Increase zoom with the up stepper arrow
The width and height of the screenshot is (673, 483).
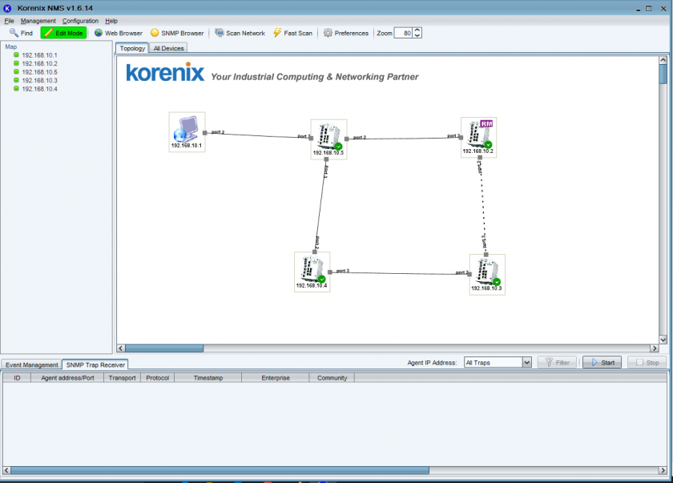(x=417, y=30)
